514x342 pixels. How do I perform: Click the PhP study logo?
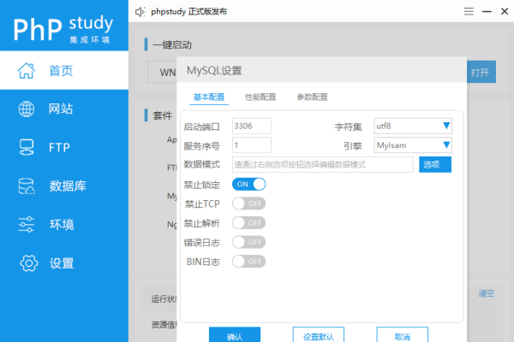63,29
